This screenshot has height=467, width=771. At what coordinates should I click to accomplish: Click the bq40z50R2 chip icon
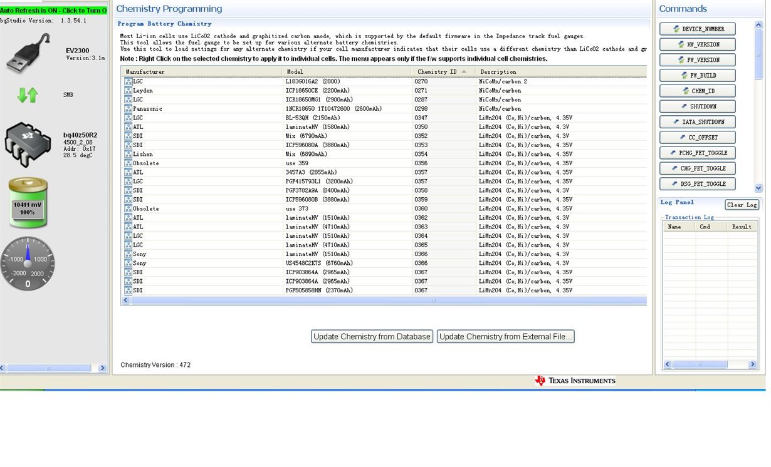pyautogui.click(x=28, y=145)
